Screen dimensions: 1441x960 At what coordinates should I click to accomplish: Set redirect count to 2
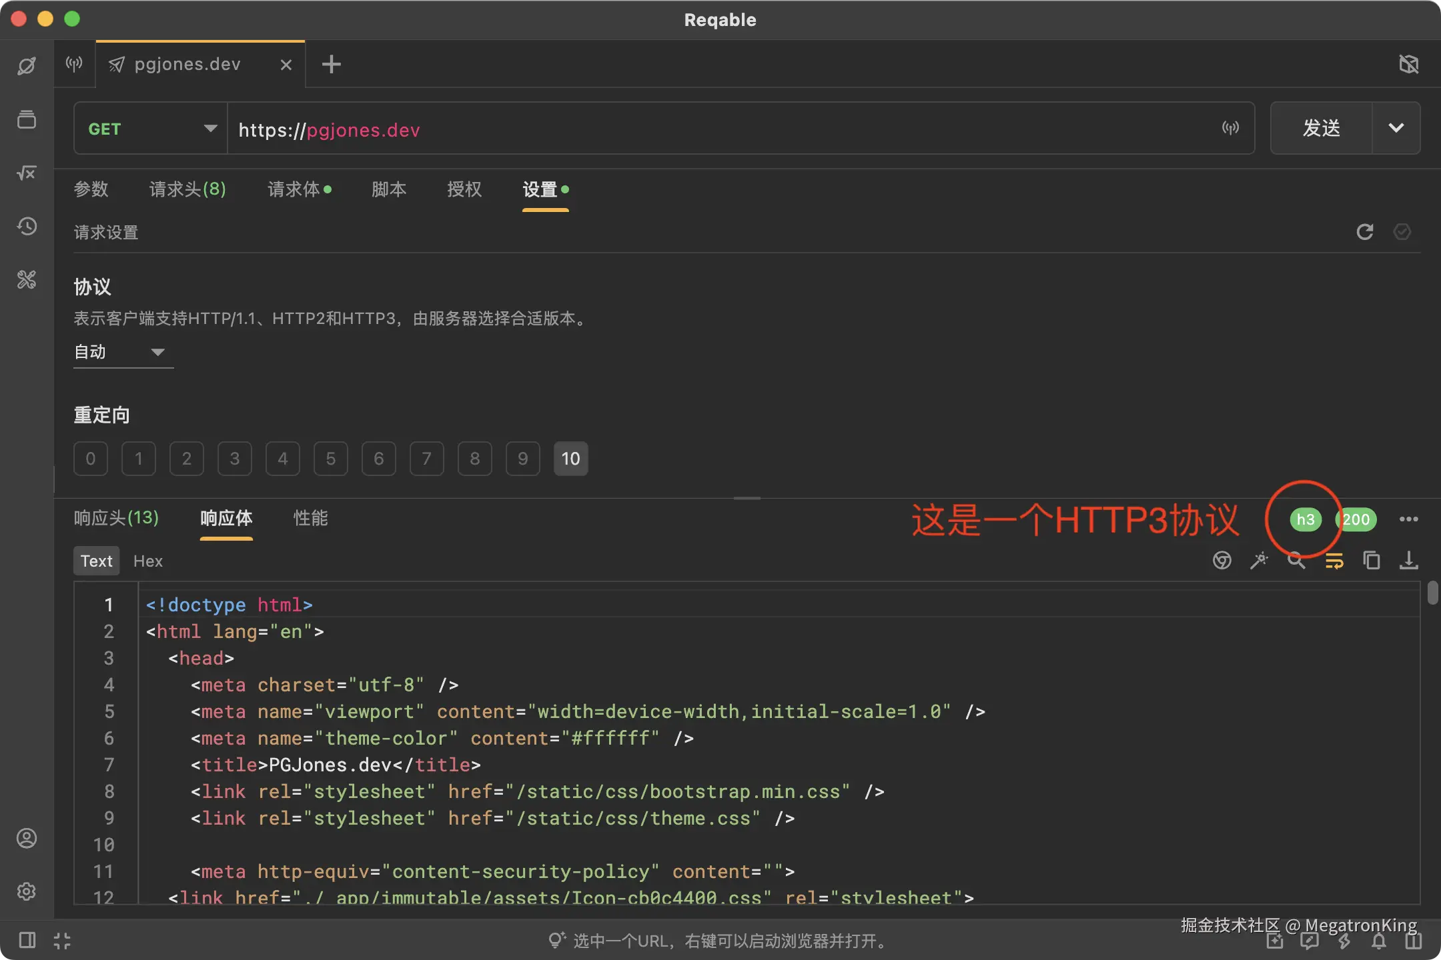tap(187, 459)
